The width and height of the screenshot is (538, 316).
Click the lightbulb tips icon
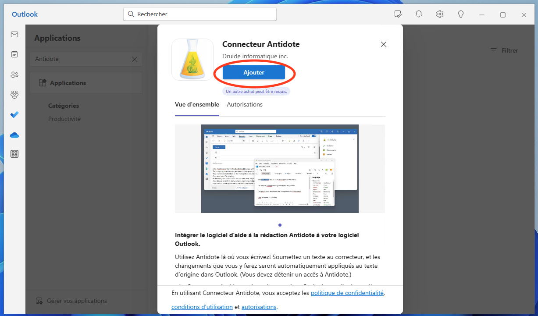(x=461, y=14)
